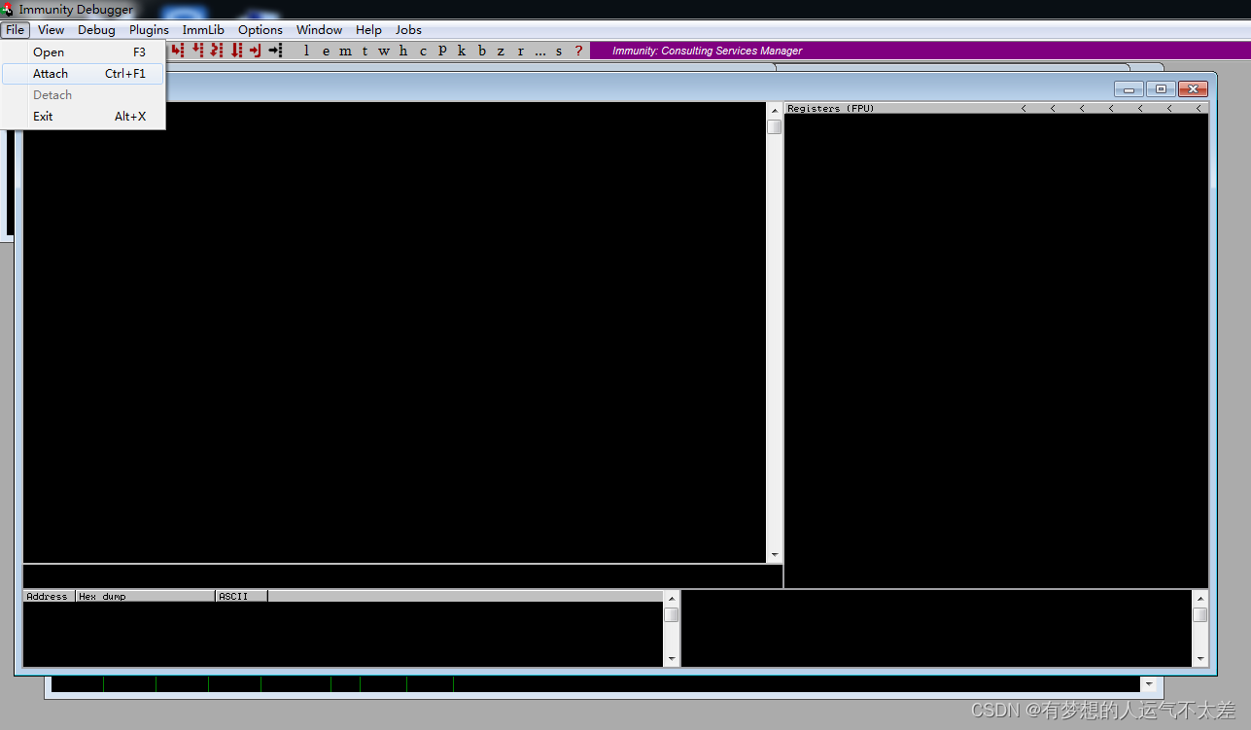Open the Help menu
Viewport: 1251px width, 730px height.
click(x=368, y=30)
